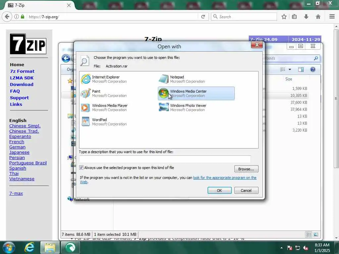This screenshot has width=339, height=254.
Task: Show hidden tray icons arrow
Action: [281, 248]
